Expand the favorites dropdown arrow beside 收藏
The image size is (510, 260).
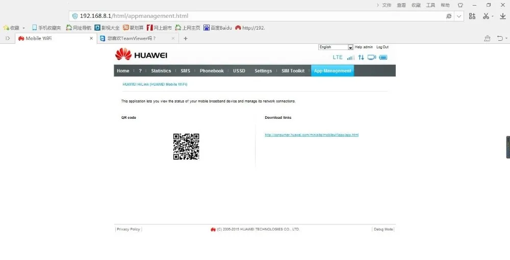click(x=24, y=28)
